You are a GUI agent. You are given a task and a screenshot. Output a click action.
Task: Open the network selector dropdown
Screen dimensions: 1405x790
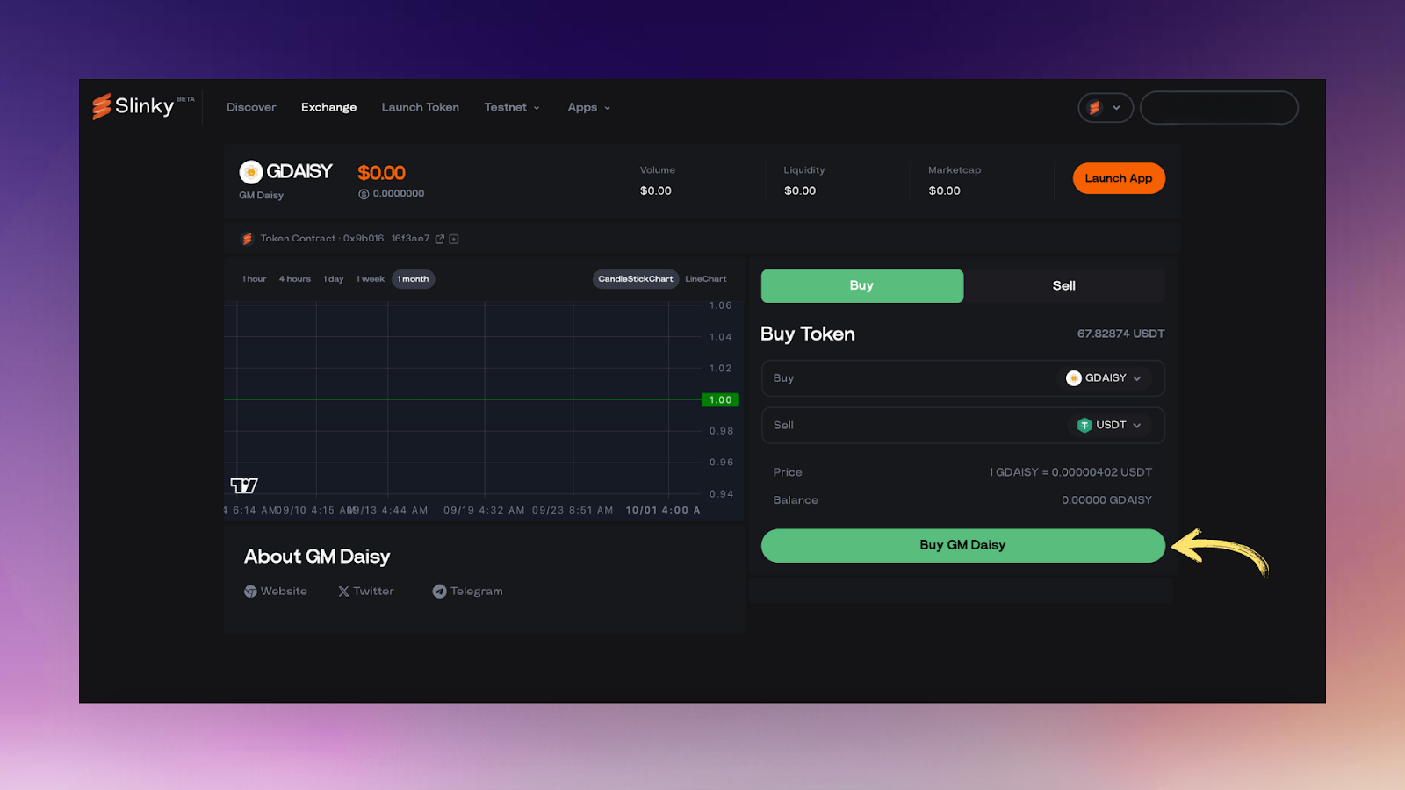[x=1106, y=108]
